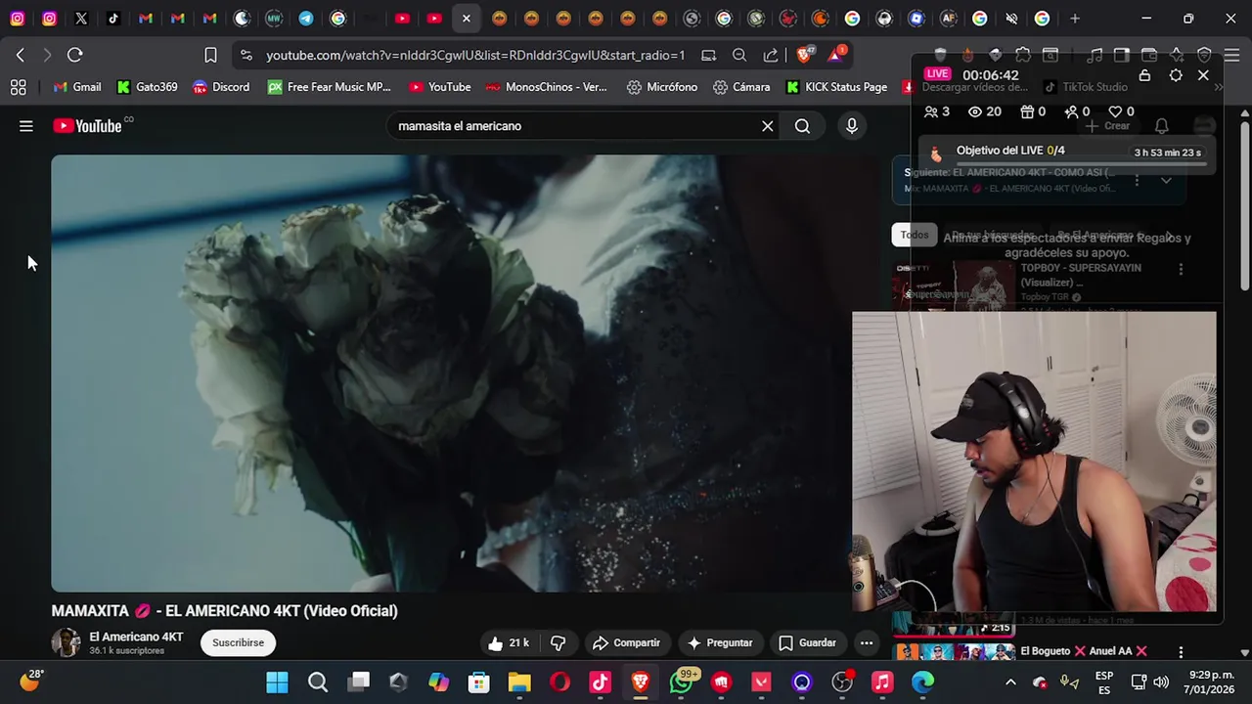Click the YouTube search magnifier button
This screenshot has height=704, width=1252.
coord(802,126)
